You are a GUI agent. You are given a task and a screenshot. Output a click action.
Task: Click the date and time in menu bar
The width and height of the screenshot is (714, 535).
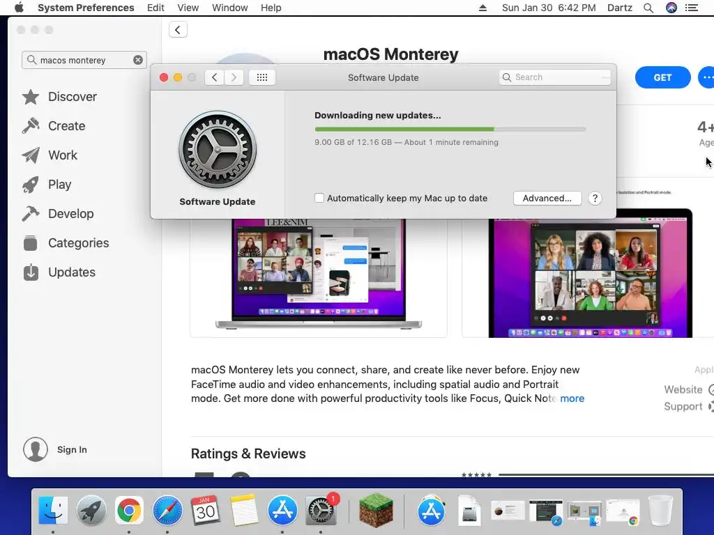click(x=549, y=8)
